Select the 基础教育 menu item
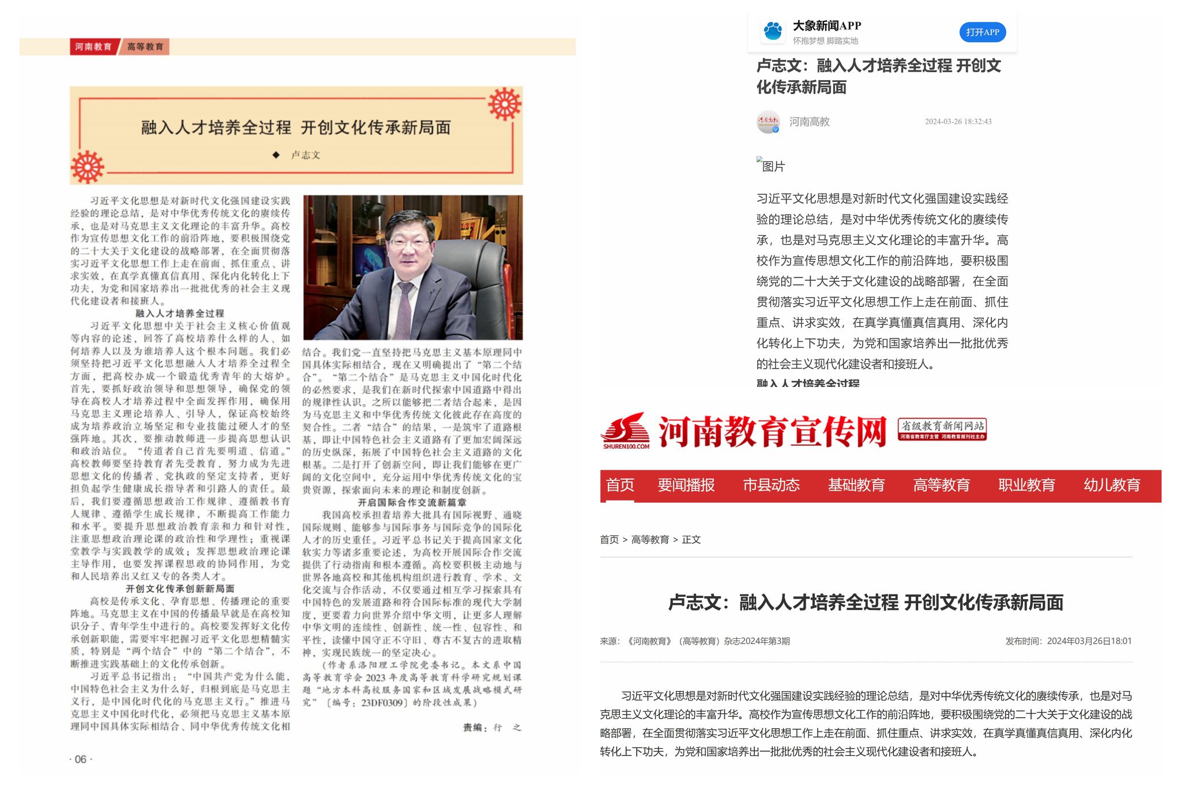 click(856, 485)
